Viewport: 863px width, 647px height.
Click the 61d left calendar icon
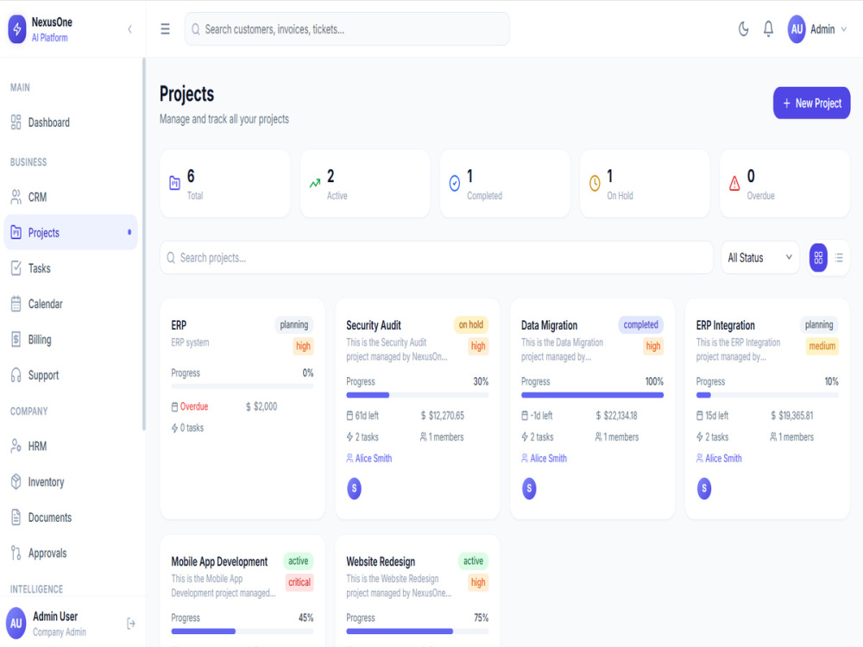tap(350, 416)
